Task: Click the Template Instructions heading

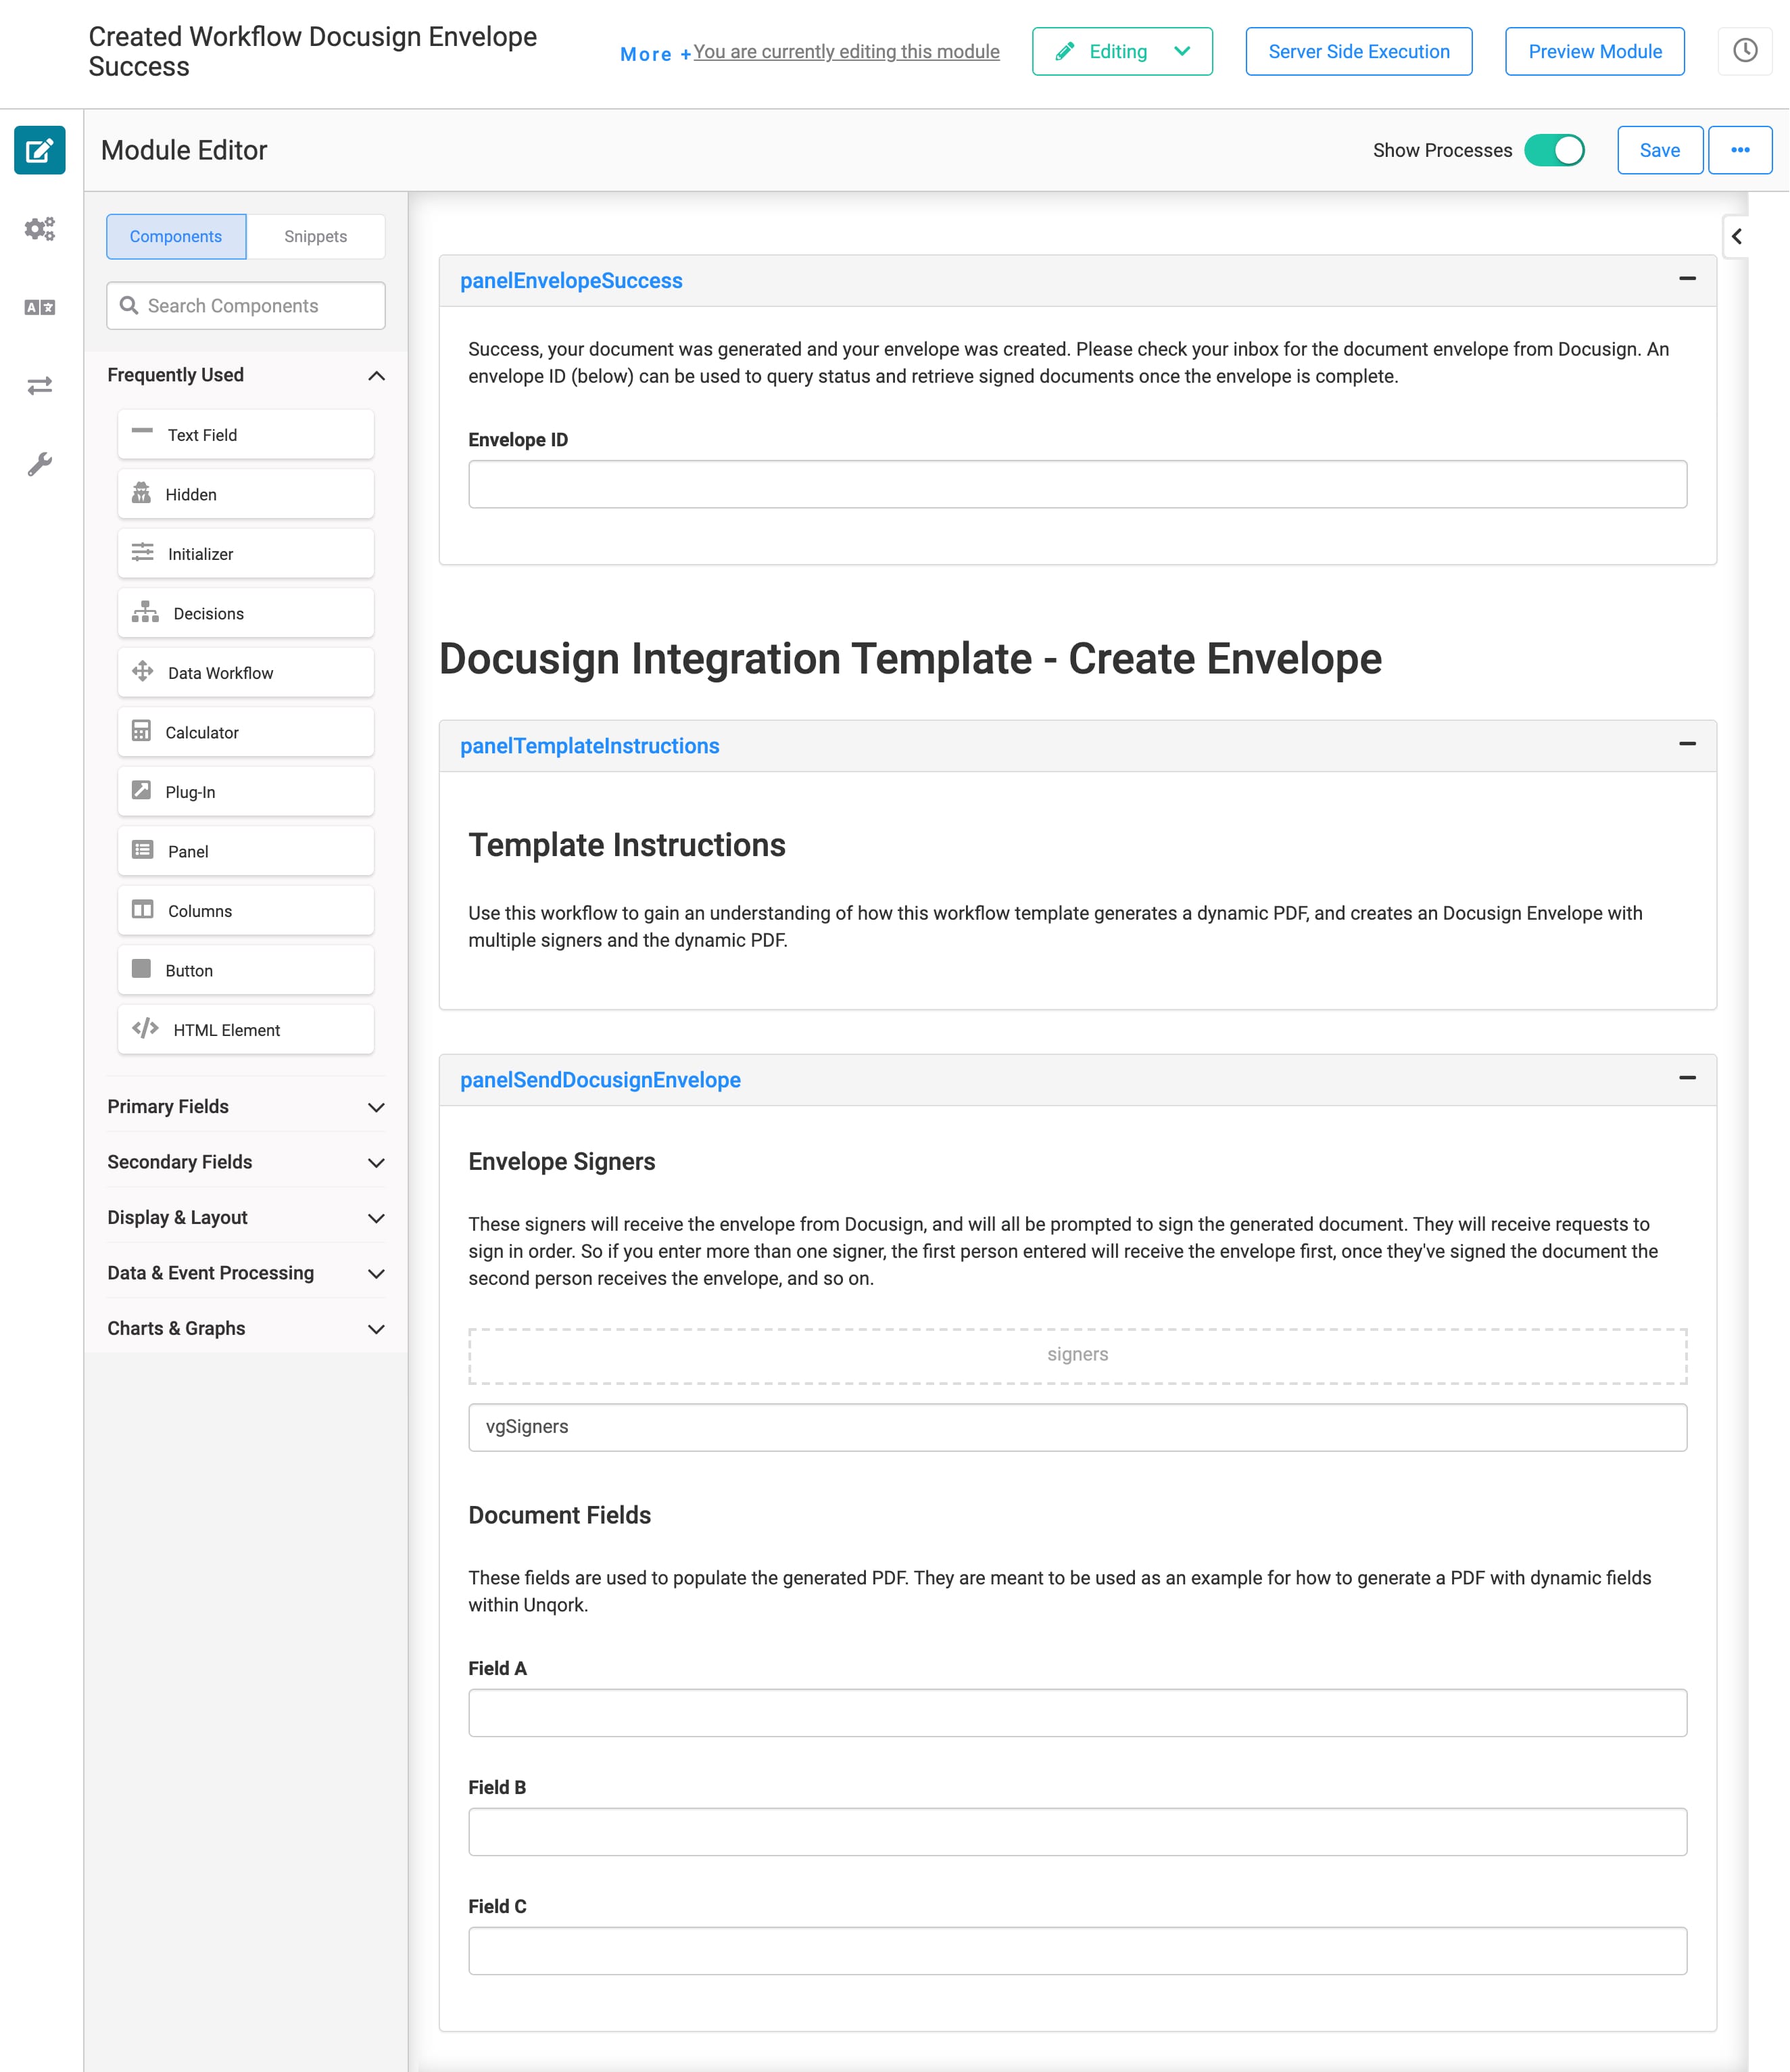Action: (x=627, y=845)
